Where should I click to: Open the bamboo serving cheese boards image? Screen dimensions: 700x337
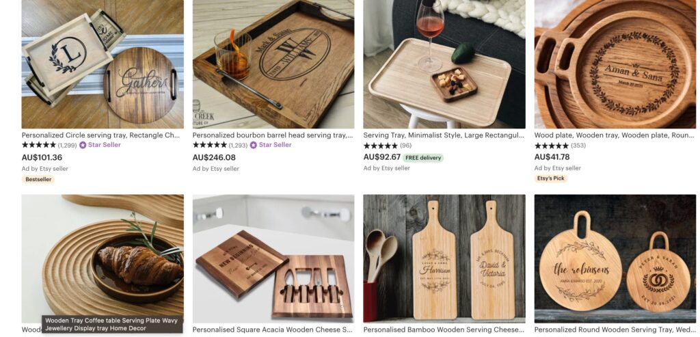tap(444, 258)
